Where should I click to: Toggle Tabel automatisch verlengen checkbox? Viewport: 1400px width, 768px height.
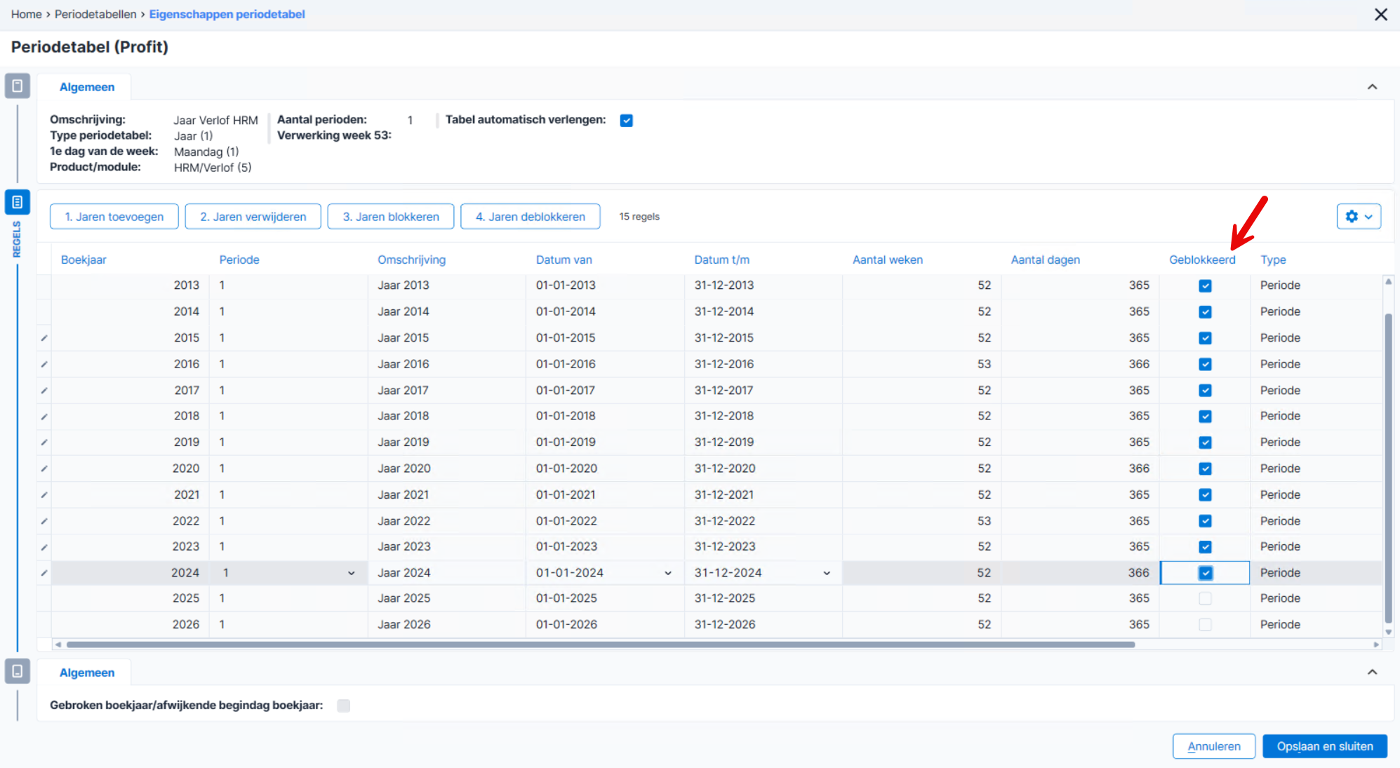(627, 121)
